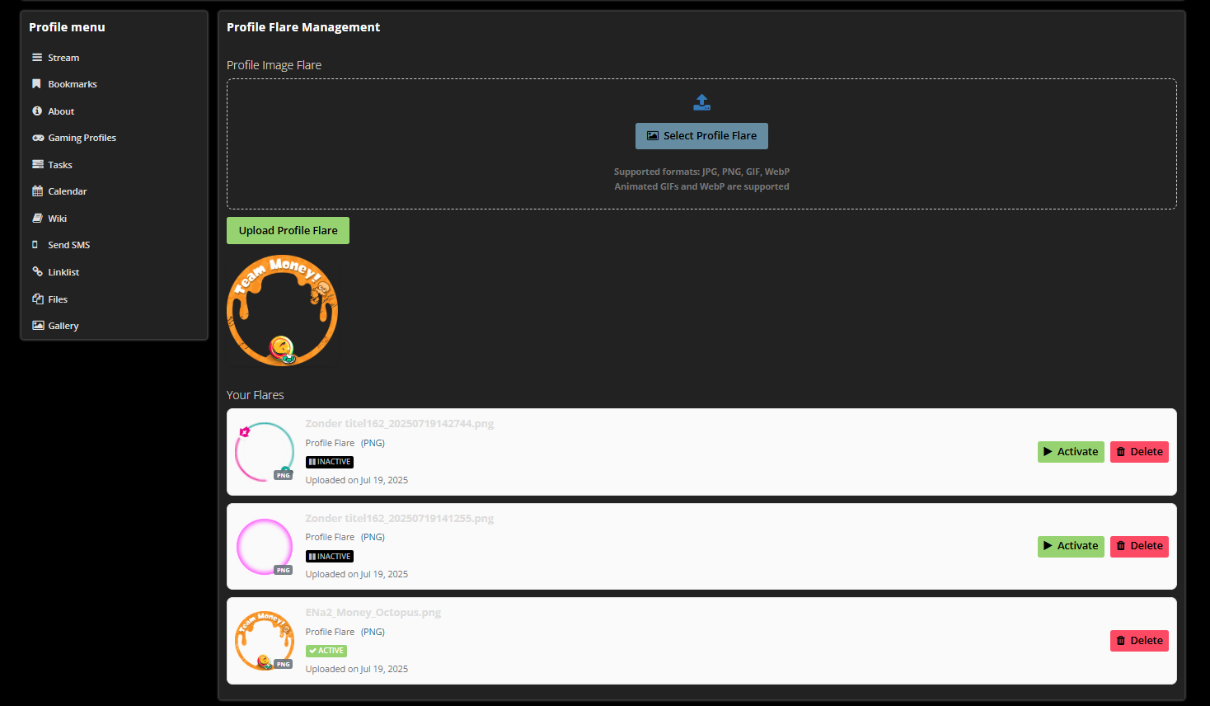Open the Tasks menu item
Viewport: 1210px width, 706px height.
point(60,165)
